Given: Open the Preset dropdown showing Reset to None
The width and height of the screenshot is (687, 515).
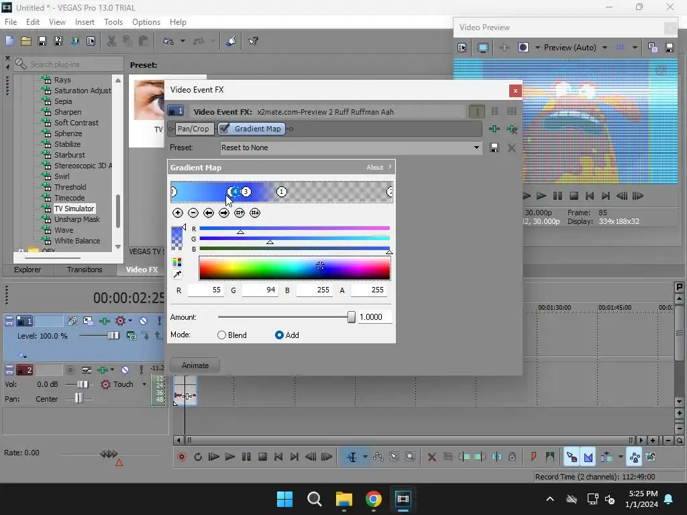Looking at the screenshot, I should [476, 148].
